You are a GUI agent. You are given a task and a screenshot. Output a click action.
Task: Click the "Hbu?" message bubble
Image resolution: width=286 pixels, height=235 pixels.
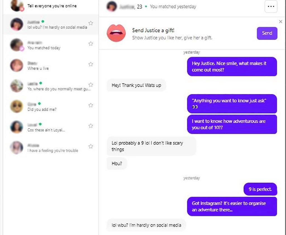(117, 164)
